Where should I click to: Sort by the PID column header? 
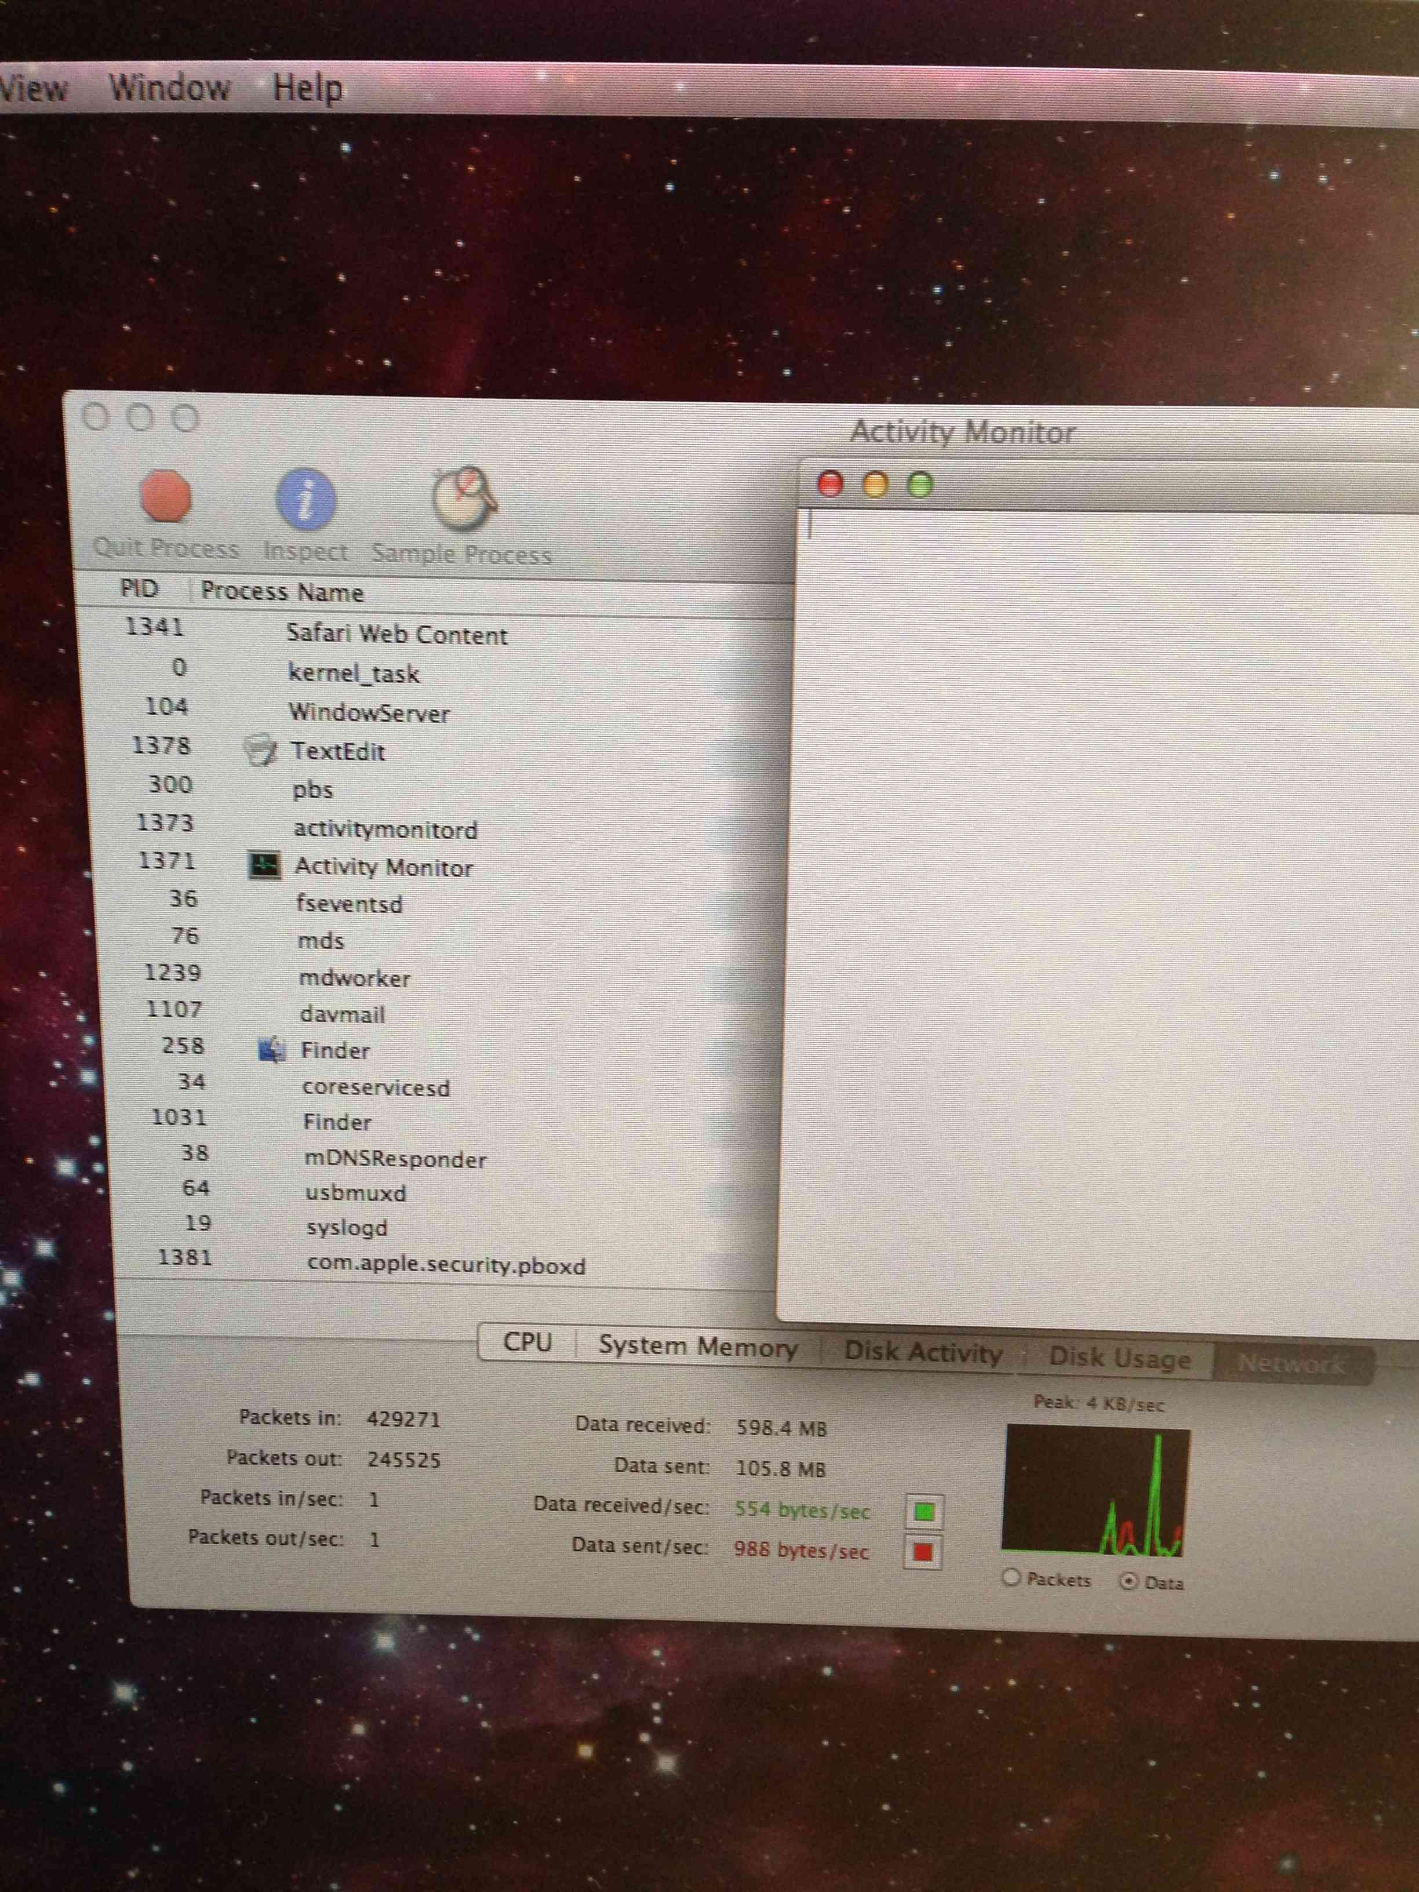pyautogui.click(x=140, y=590)
